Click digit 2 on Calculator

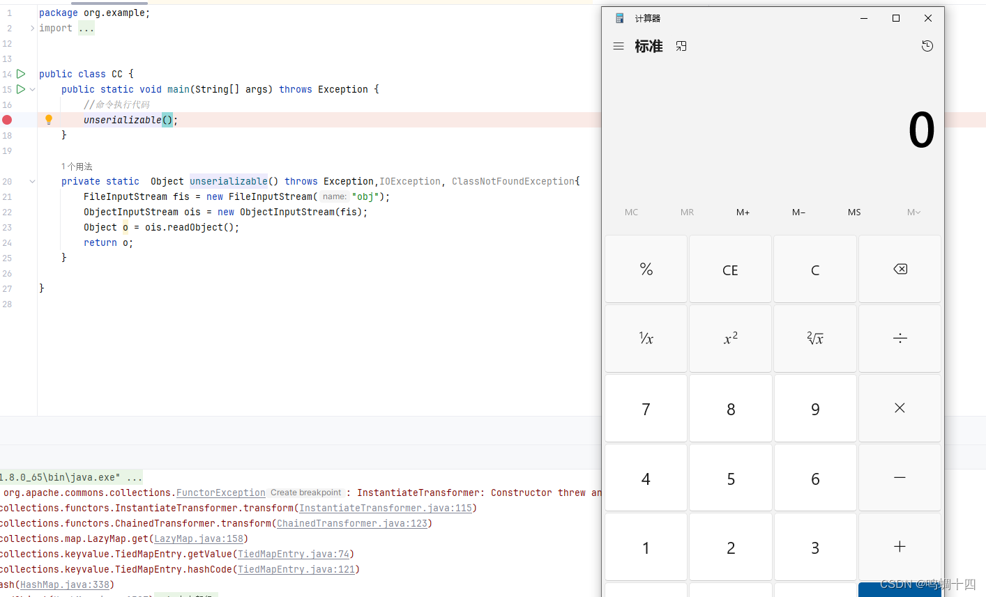pos(731,547)
